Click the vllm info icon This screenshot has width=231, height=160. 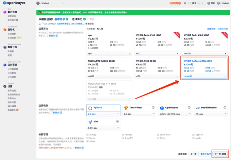tap(117, 121)
